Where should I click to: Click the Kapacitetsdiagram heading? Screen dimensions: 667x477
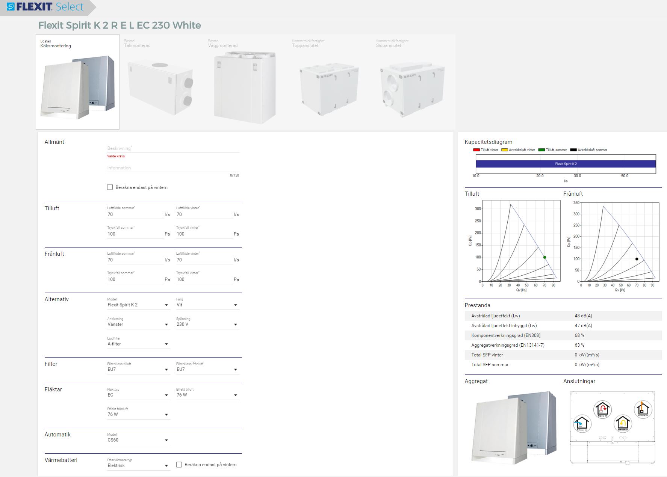(488, 142)
